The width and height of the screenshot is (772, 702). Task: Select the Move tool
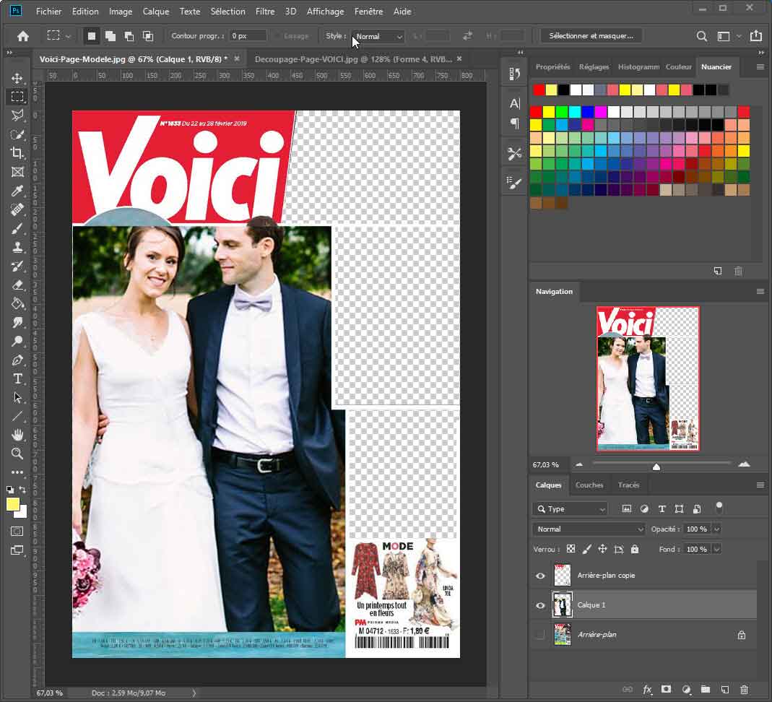[17, 78]
